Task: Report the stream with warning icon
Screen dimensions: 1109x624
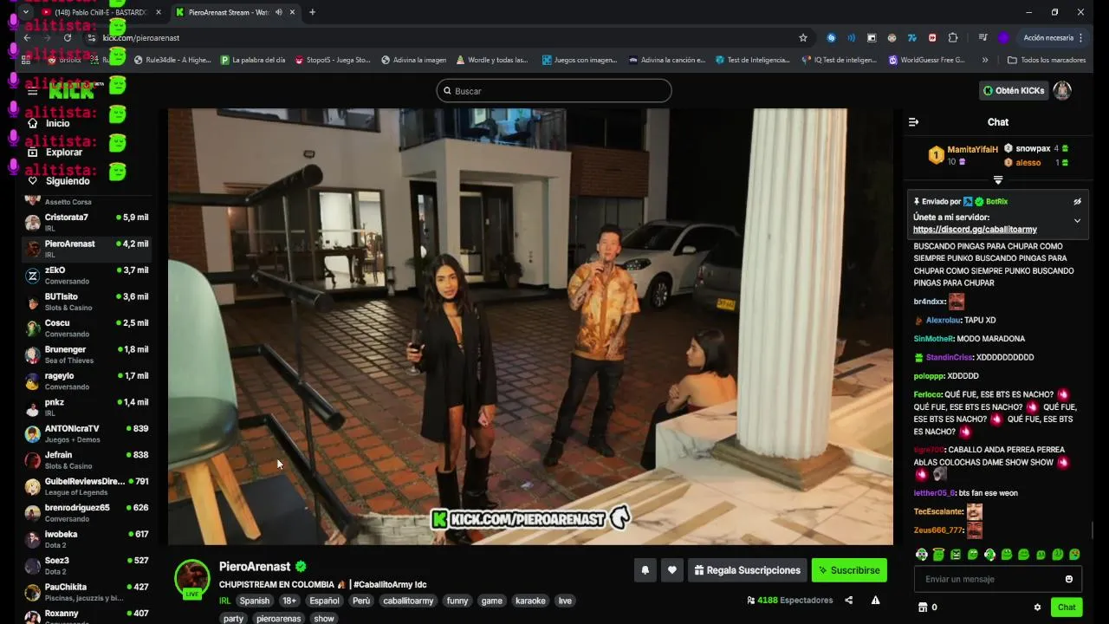Action: coord(876,600)
